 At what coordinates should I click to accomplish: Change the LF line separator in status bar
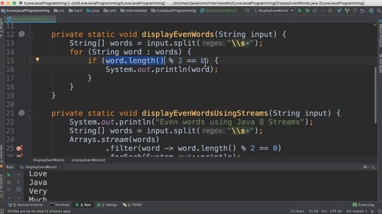325,212
